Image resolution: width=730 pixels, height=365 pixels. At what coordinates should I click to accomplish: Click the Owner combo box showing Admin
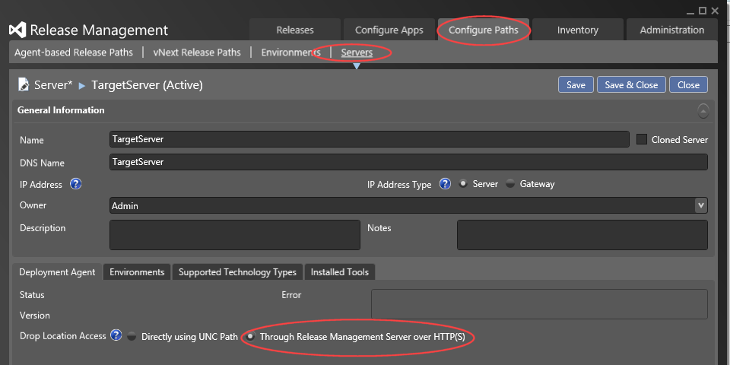tap(408, 205)
